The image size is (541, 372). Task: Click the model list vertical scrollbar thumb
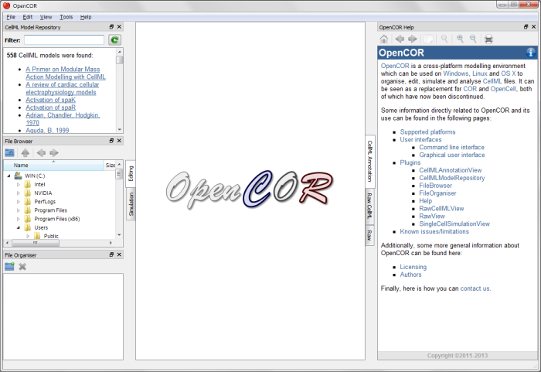119,60
